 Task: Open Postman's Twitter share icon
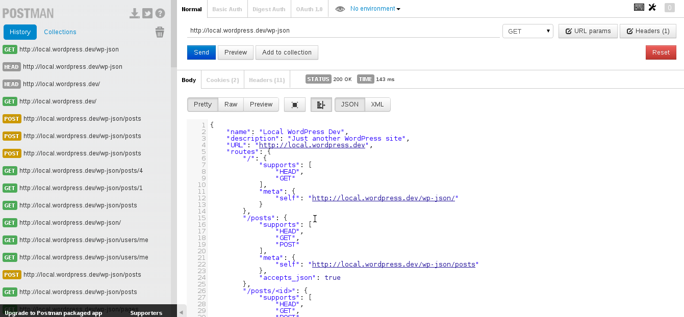point(147,13)
